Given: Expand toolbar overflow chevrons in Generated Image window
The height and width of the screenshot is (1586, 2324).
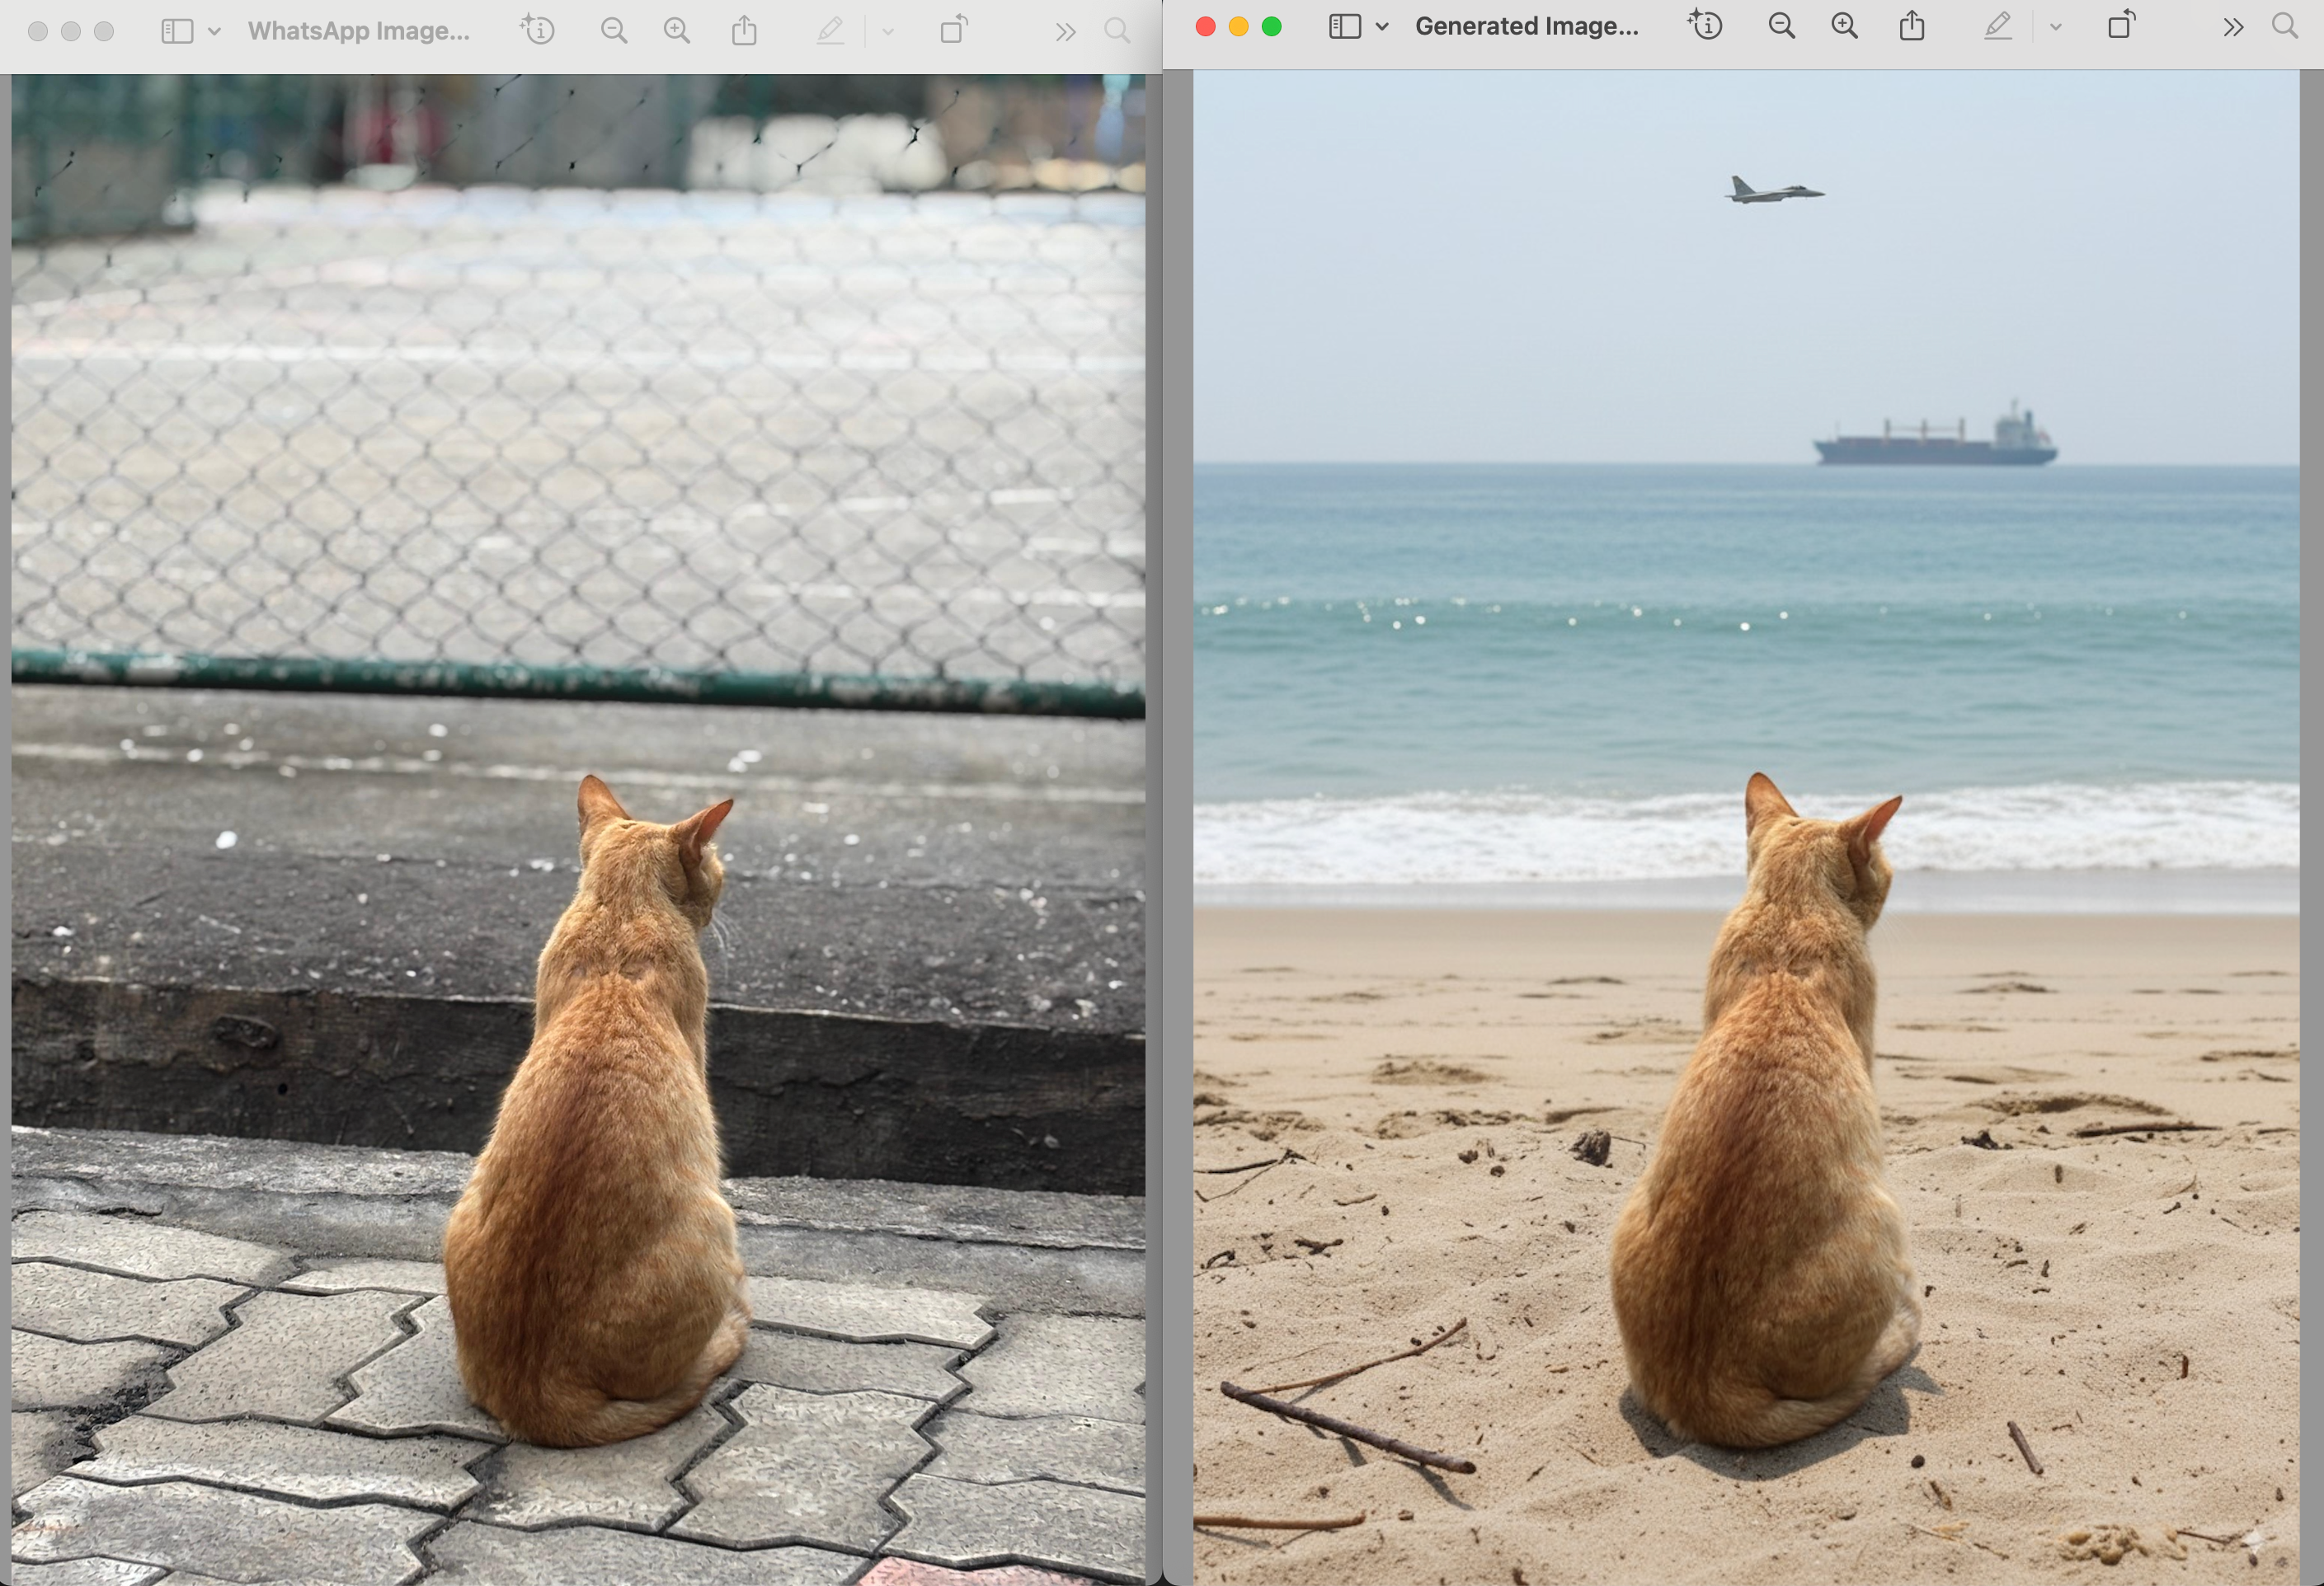Looking at the screenshot, I should (x=2233, y=27).
